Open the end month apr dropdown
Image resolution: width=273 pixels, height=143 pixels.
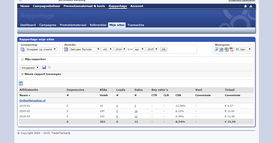(139, 49)
